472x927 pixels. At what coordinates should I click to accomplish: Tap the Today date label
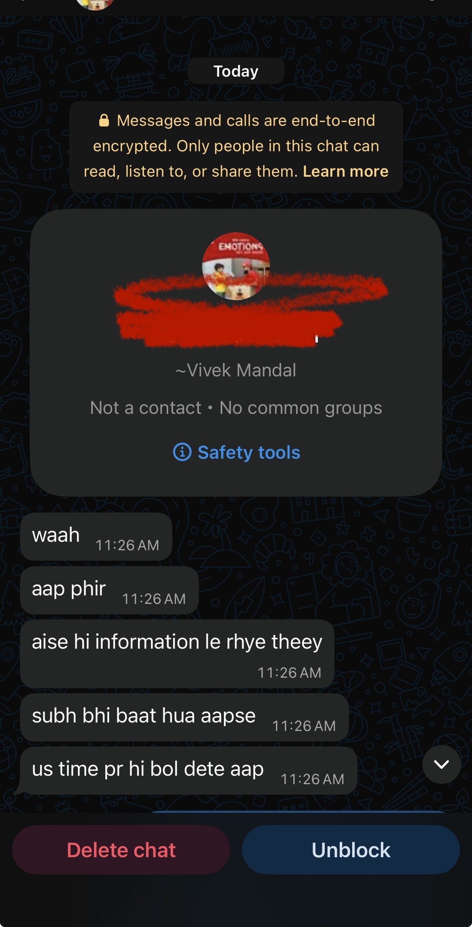click(x=236, y=71)
